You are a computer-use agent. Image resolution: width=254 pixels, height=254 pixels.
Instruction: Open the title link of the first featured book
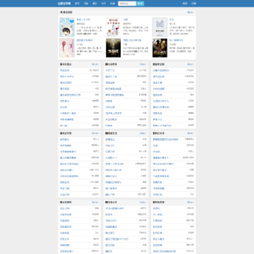click(x=83, y=20)
